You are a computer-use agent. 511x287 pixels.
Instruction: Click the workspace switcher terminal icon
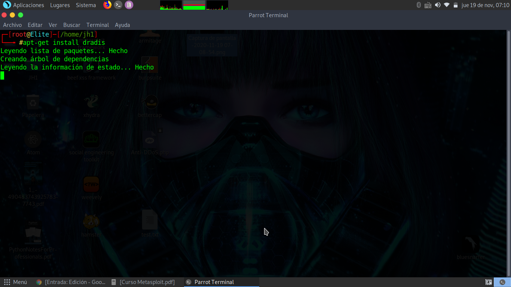point(502,282)
